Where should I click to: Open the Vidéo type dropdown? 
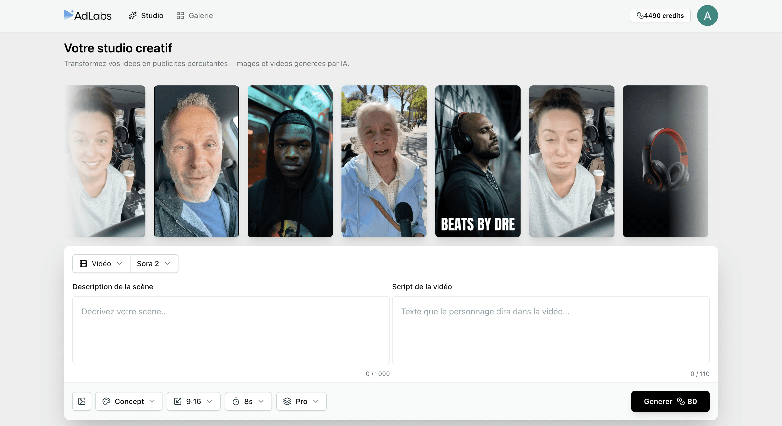tap(101, 263)
